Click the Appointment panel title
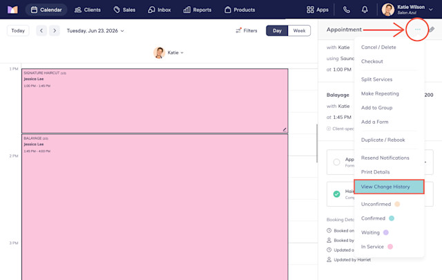 (344, 29)
